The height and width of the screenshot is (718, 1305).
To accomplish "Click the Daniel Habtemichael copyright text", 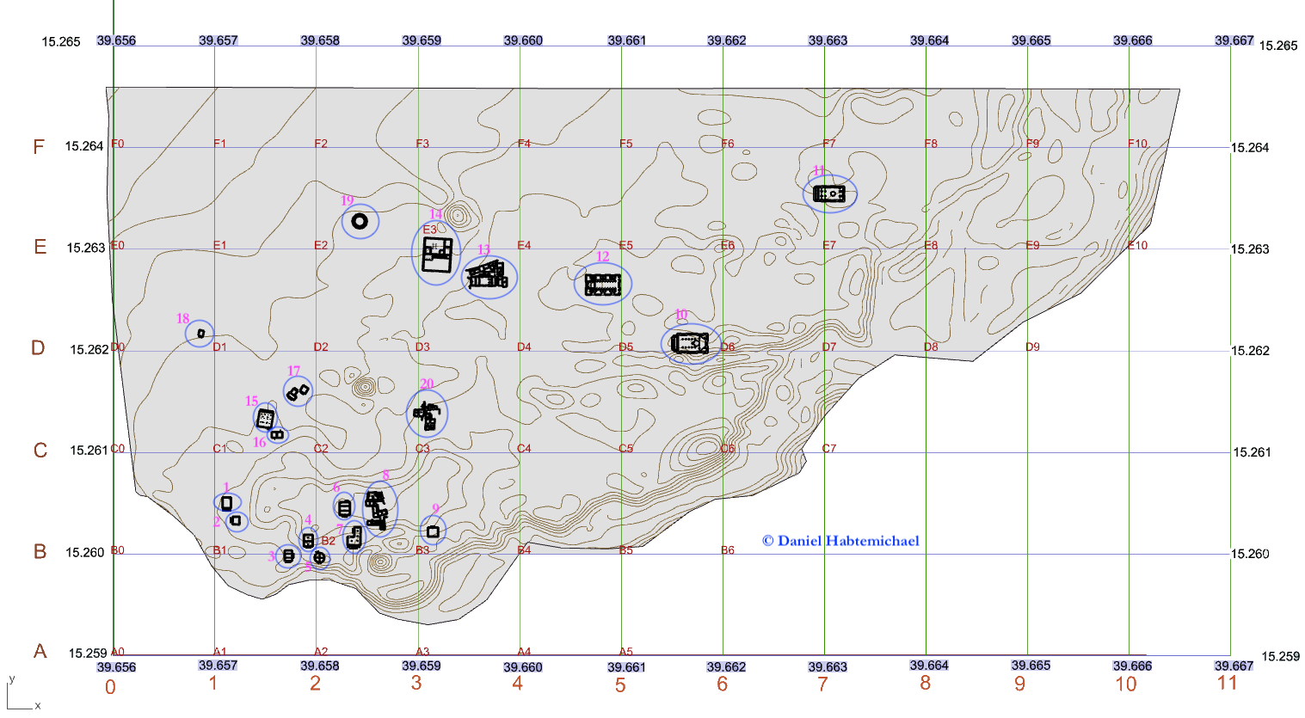I will 840,541.
